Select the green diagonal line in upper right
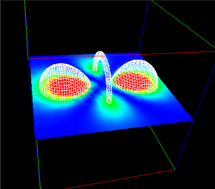This screenshot has height=189, width=215. [x=183, y=24]
